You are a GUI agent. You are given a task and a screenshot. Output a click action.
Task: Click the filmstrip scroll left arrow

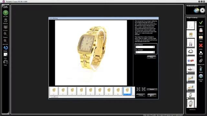50,97
